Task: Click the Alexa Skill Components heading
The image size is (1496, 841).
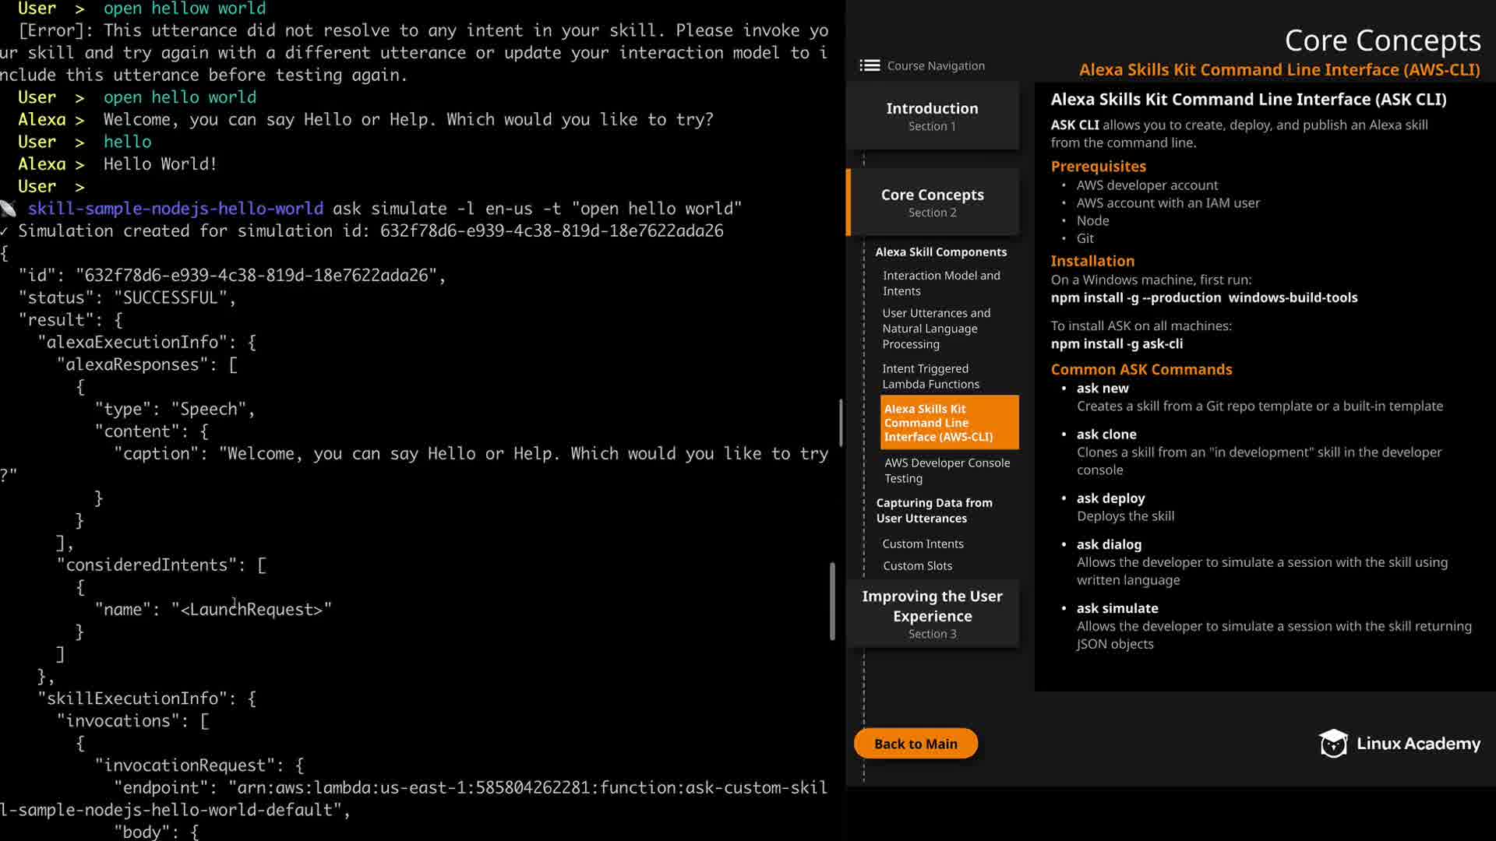Action: (x=940, y=252)
